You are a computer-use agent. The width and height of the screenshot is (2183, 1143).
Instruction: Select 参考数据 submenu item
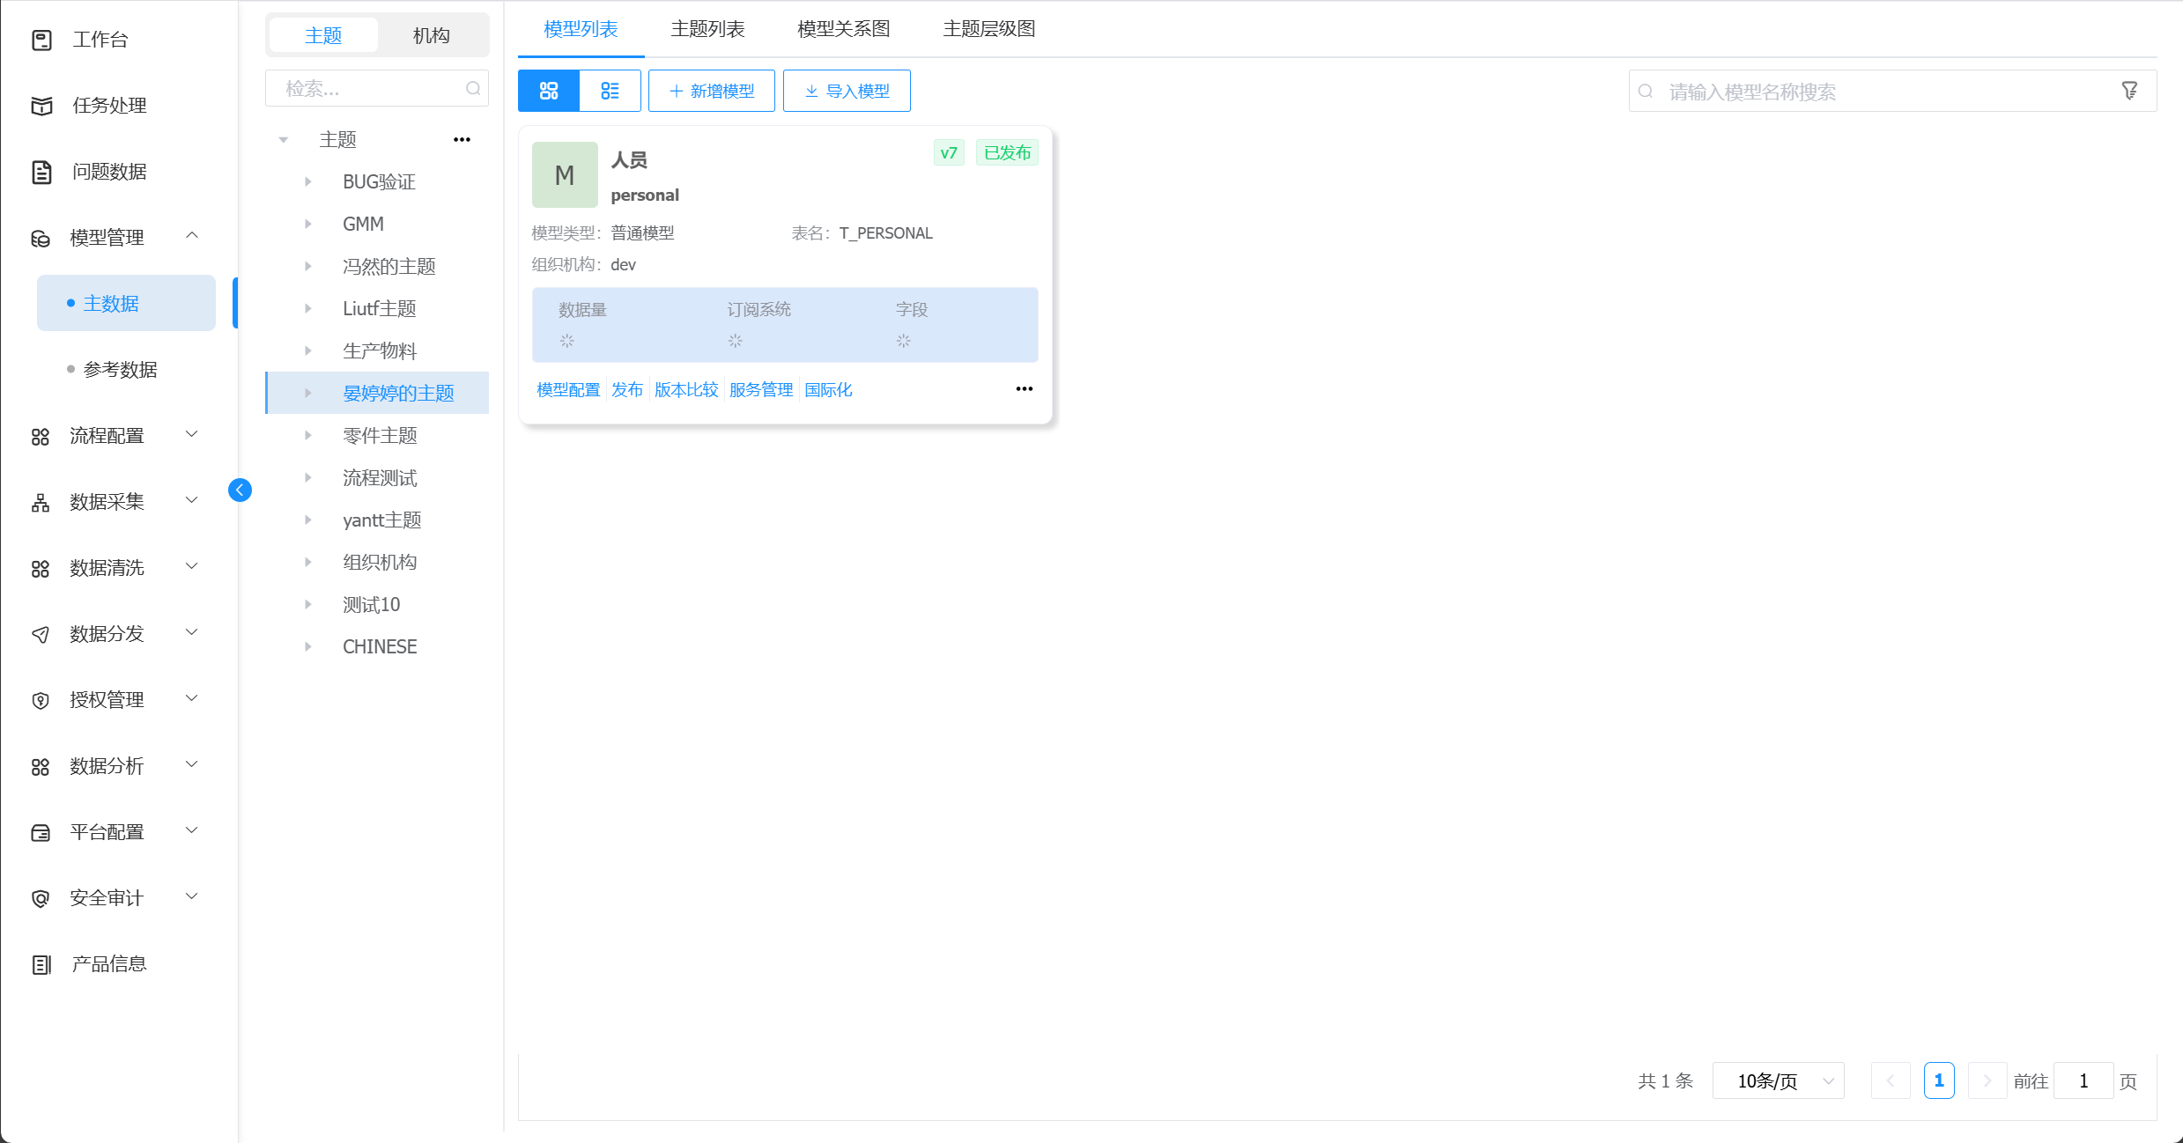pyautogui.click(x=120, y=370)
